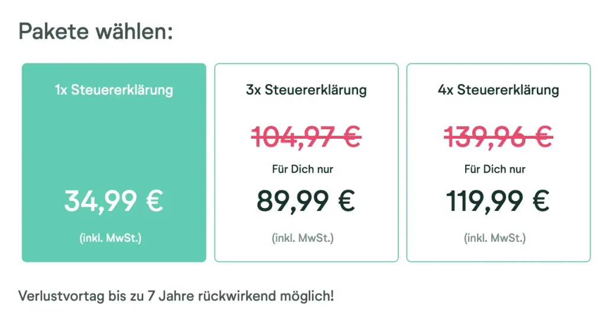Viewport: 606px width, 323px height.
Task: Click the 'Pakete wählen:' heading
Action: [96, 31]
